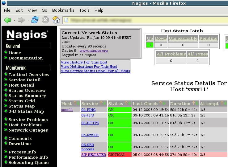Go to the Home page icon
The height and width of the screenshot is (167, 228).
(x=56, y=20)
